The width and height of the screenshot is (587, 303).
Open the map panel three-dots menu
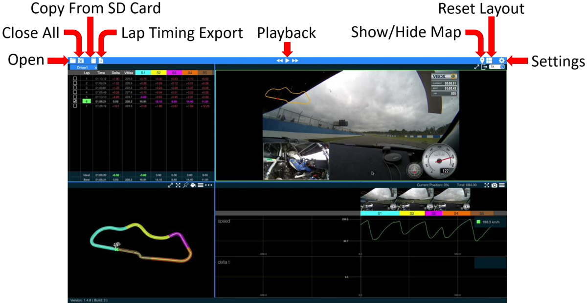(x=208, y=185)
